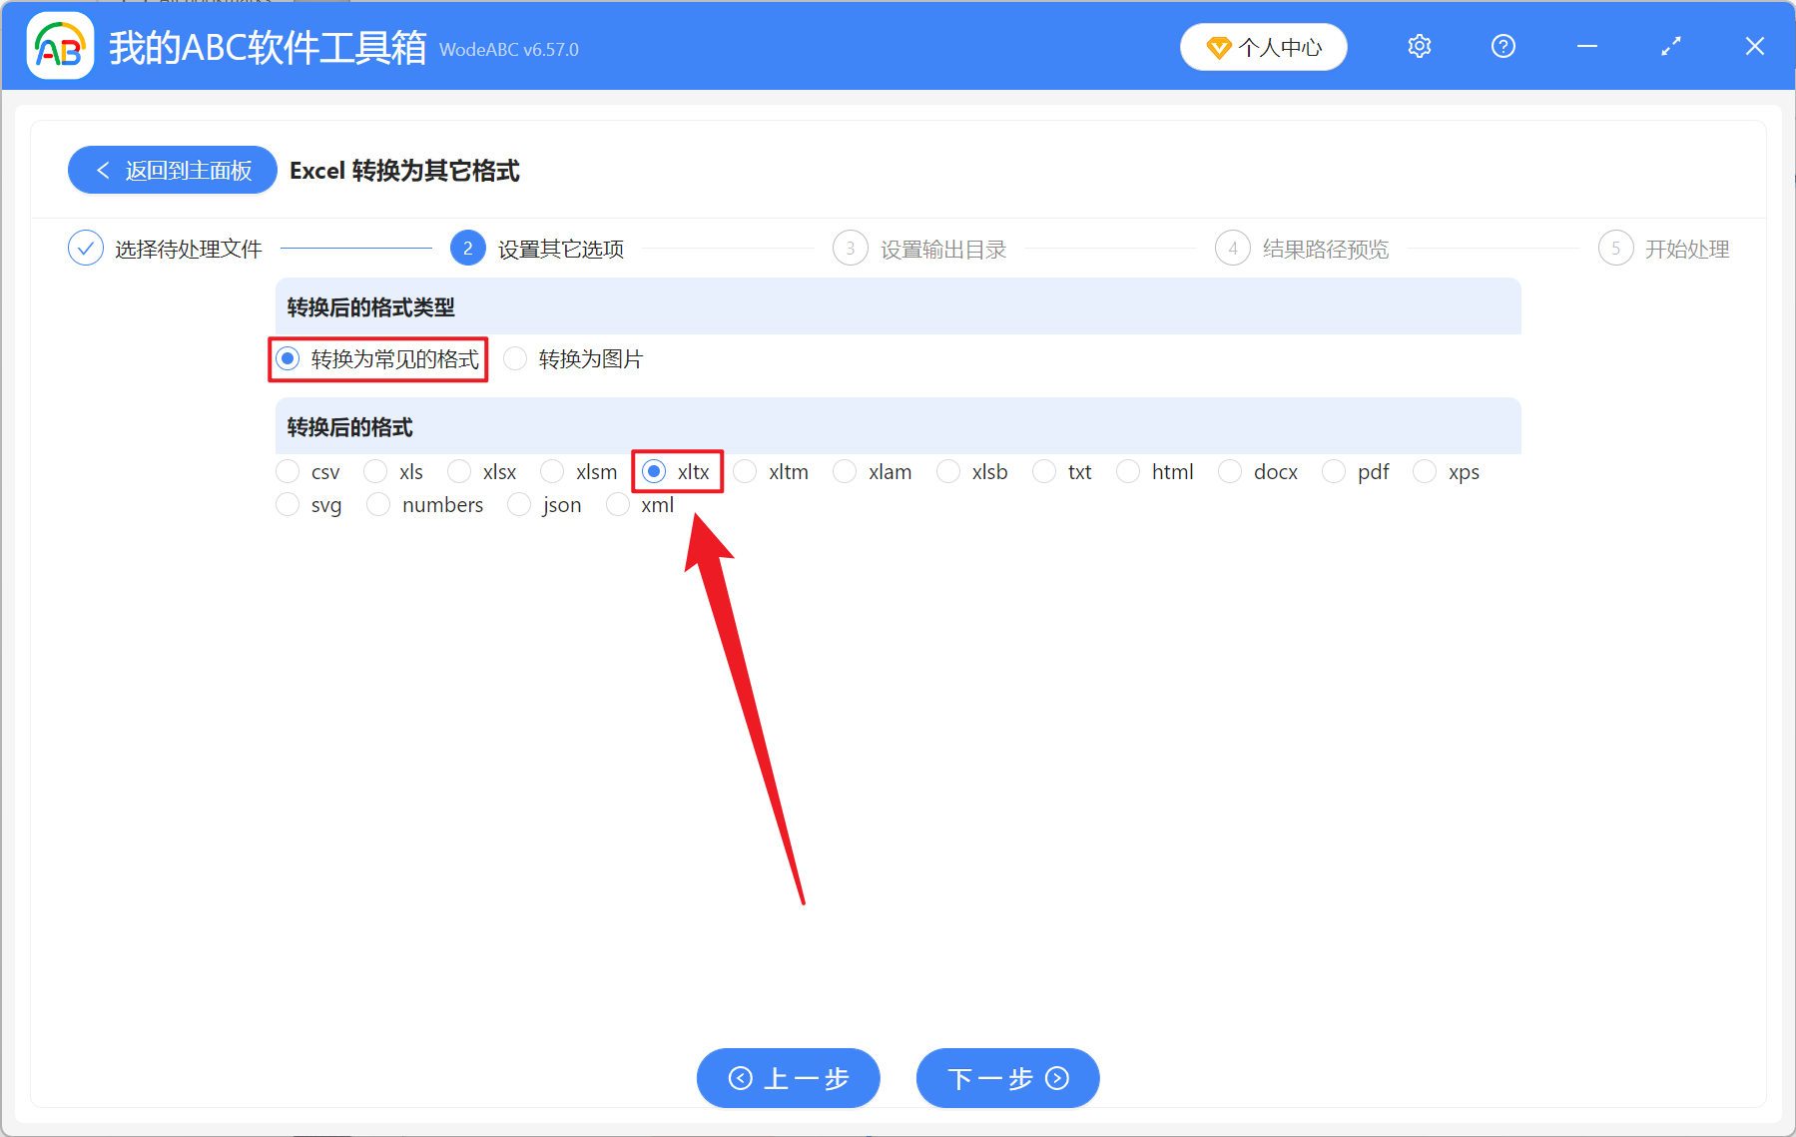
Task: Click the AB app logo icon
Action: click(x=59, y=46)
